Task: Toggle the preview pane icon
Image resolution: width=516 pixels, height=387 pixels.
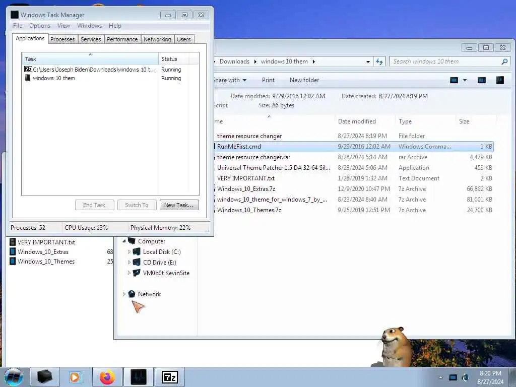Action: (481, 80)
